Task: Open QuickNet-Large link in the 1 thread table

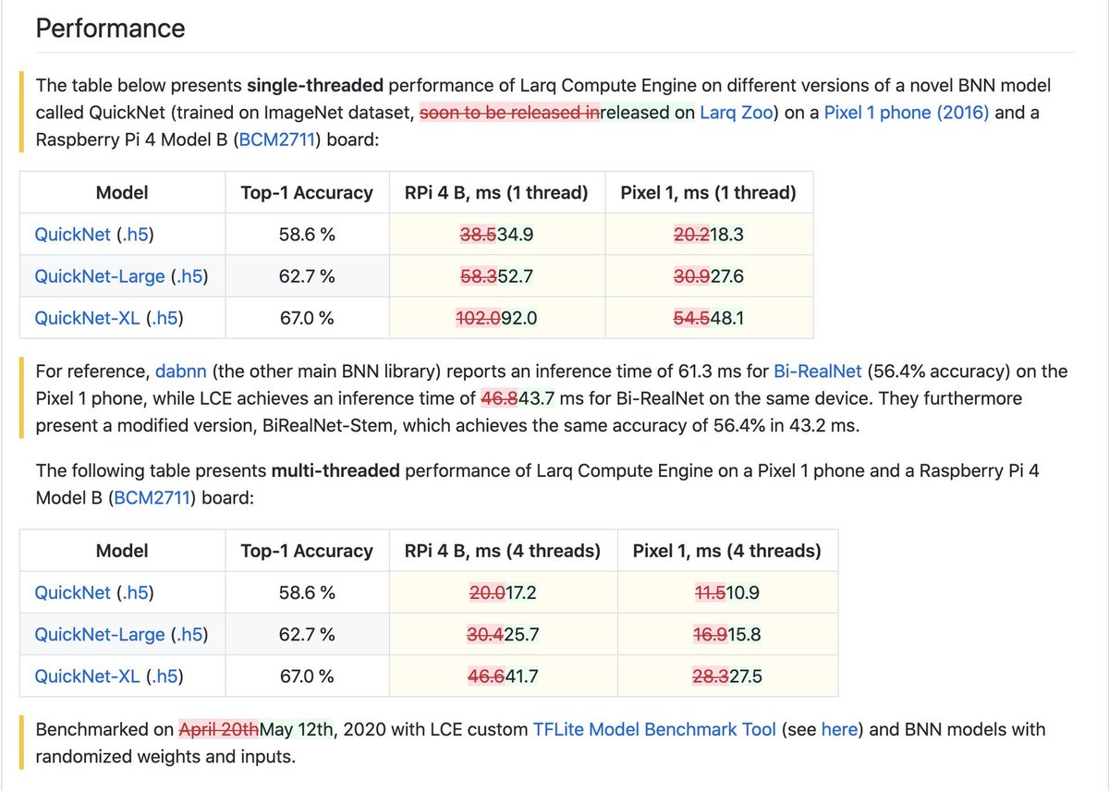Action: (99, 276)
